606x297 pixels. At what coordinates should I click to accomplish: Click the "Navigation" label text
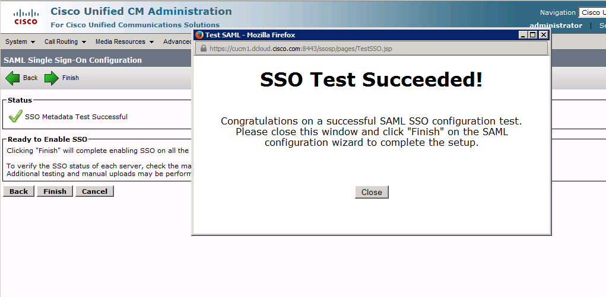click(558, 12)
